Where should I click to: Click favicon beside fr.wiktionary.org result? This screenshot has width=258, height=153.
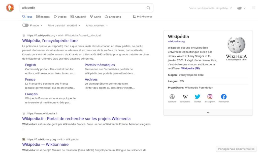tap(24, 139)
